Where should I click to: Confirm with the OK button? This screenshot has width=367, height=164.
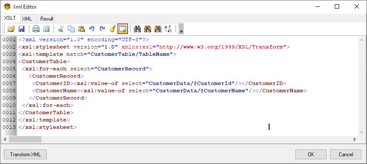coord(311,155)
